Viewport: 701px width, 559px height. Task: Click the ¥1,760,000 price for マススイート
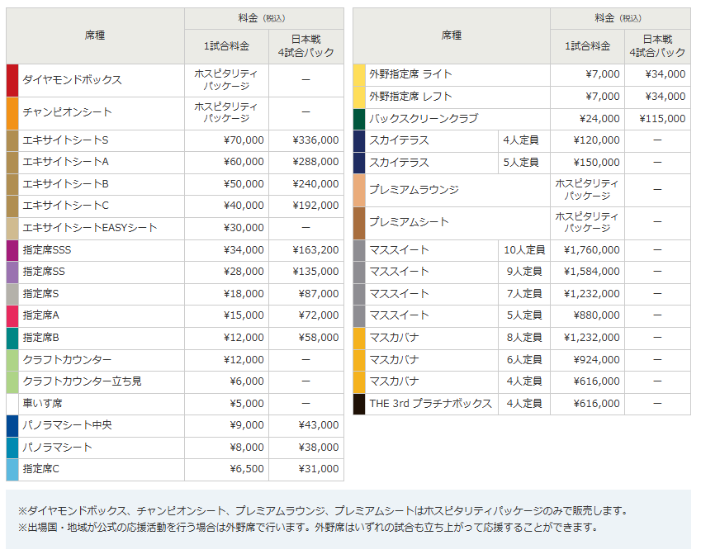tap(591, 250)
